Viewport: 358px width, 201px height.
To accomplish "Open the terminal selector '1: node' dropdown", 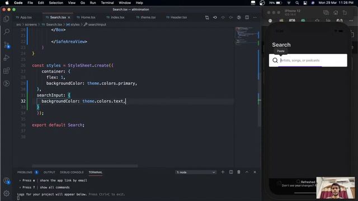I will (x=196, y=172).
